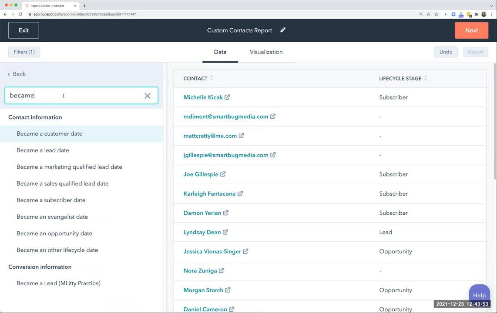Image resolution: width=497 pixels, height=313 pixels.
Task: Open Michelle Kicak external link icon
Action: pos(227,97)
